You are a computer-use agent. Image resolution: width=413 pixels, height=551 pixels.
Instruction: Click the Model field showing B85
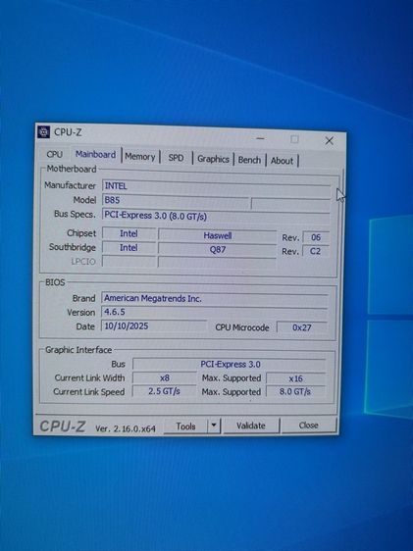[x=176, y=201]
